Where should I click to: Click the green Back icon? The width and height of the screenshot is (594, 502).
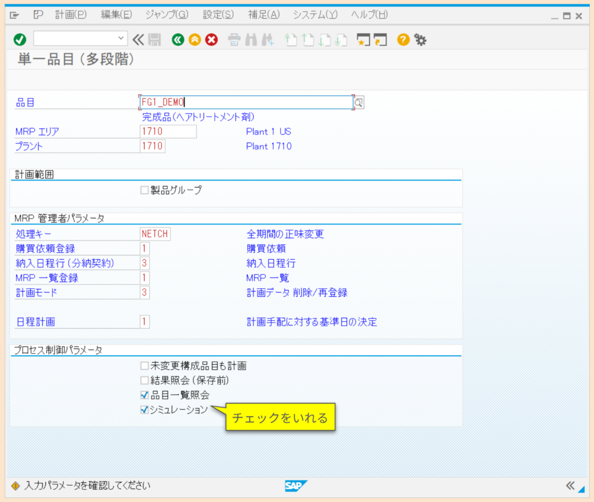178,40
